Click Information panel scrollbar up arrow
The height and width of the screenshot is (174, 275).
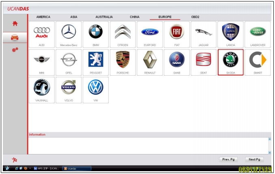[270, 139]
